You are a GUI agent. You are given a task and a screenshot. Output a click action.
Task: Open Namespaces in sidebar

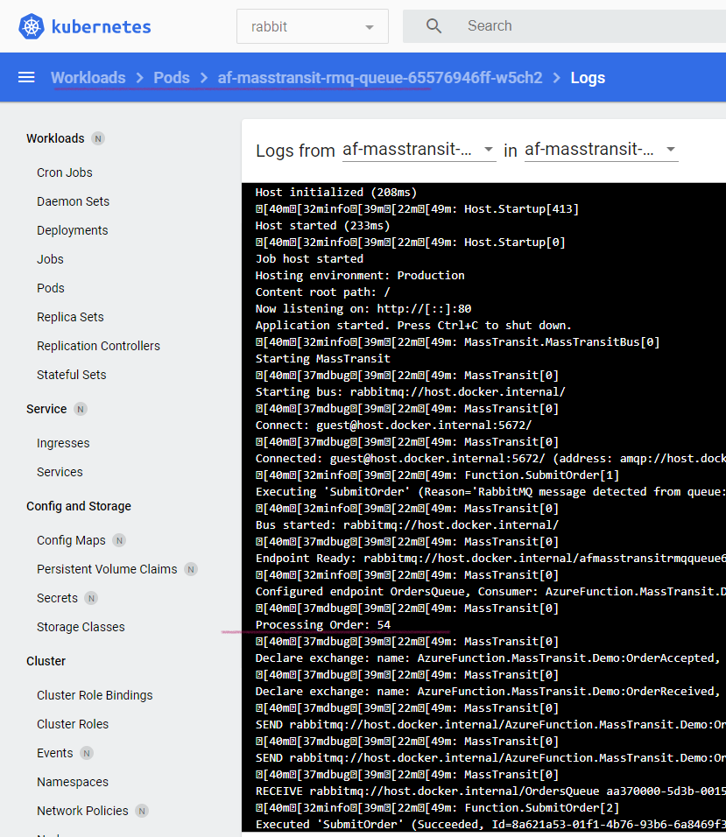coord(73,782)
